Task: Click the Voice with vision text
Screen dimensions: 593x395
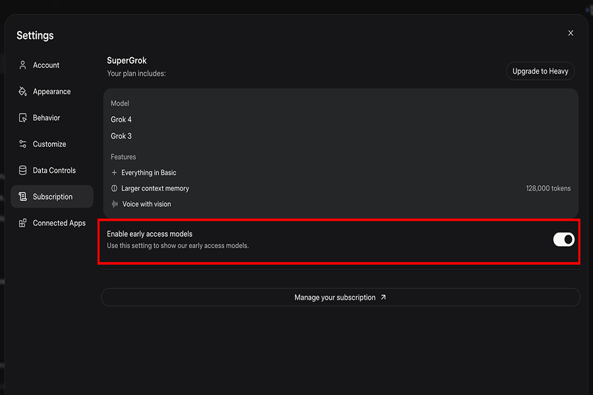Action: pos(146,204)
